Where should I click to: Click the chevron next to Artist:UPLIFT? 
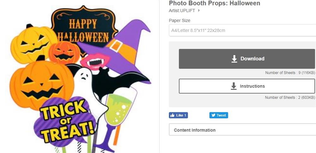tap(199, 10)
